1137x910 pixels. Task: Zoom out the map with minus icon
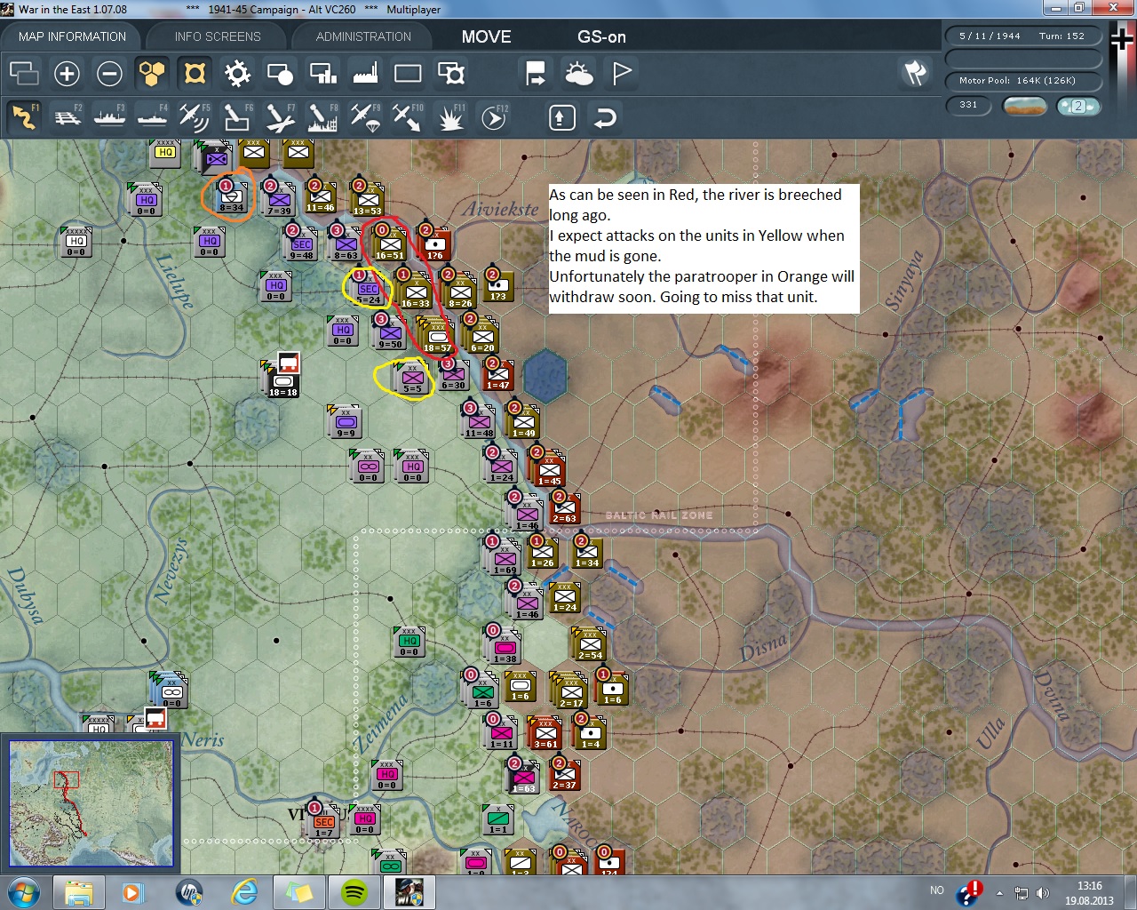[109, 73]
